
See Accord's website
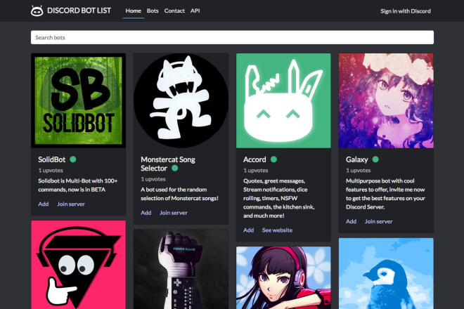point(277,230)
